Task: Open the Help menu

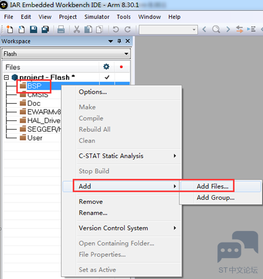Action: click(x=174, y=17)
